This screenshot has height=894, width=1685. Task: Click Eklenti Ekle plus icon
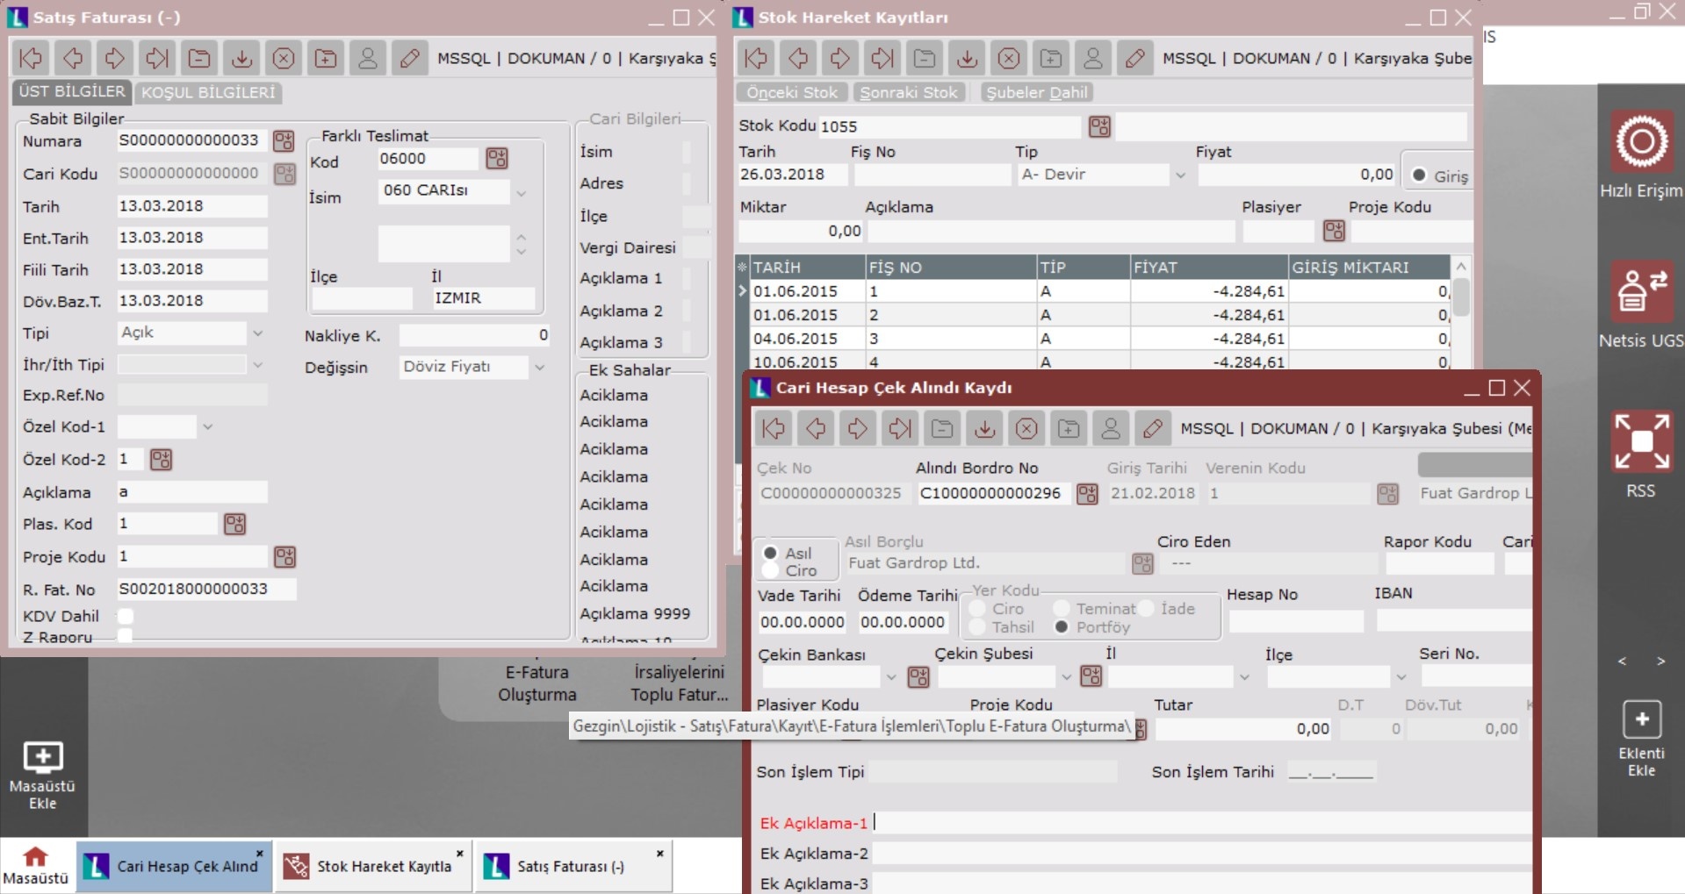(1641, 720)
